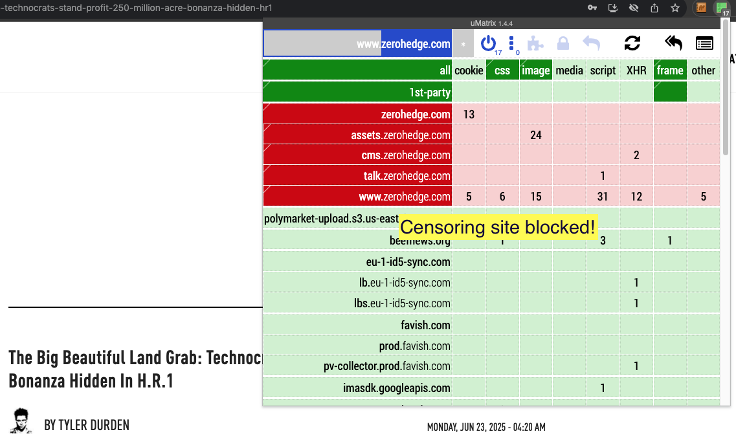This screenshot has width=736, height=436.
Task: Click the crossed-out eye icon in address bar
Action: 634,8
